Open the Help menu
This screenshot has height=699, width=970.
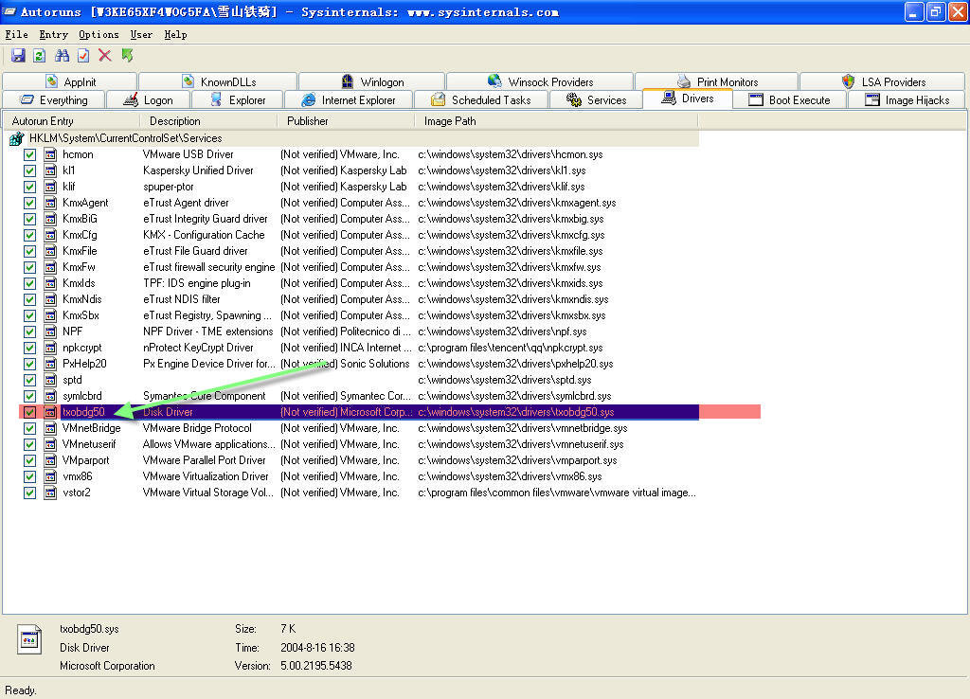pos(175,35)
